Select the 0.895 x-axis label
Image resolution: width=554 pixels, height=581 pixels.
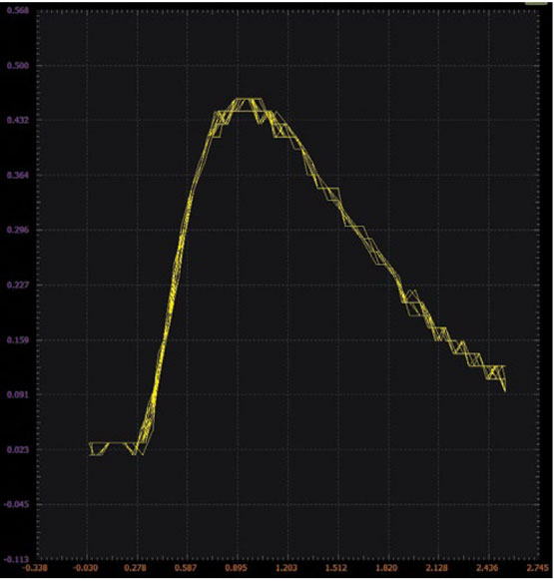coord(237,568)
